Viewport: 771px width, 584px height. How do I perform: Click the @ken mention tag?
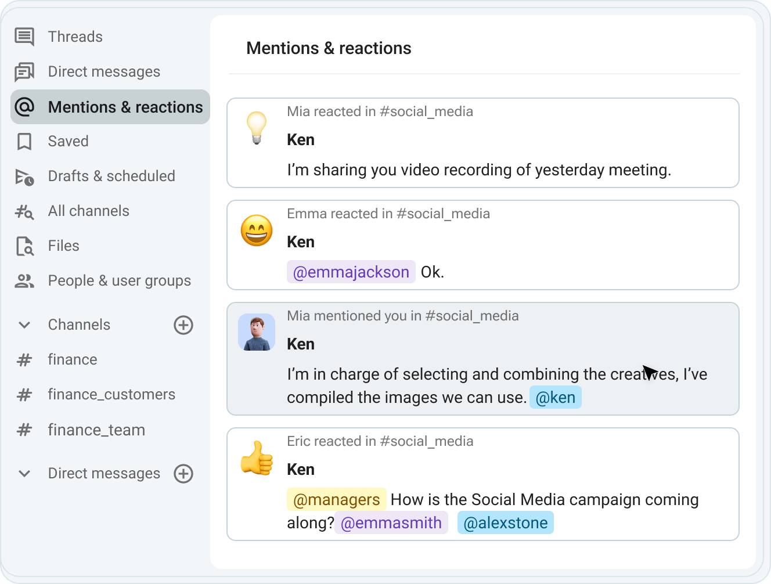pos(556,397)
